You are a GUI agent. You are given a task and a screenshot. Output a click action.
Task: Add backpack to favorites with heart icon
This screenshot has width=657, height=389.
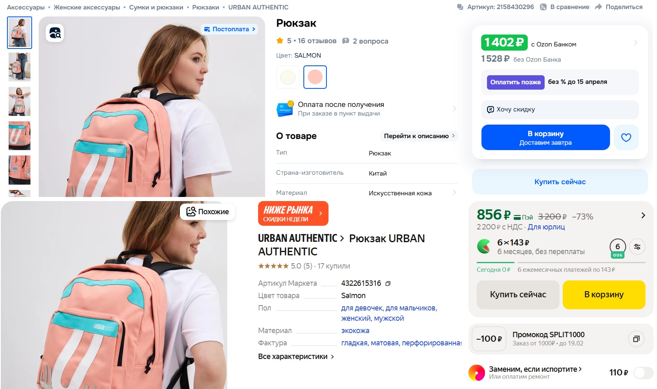click(626, 138)
